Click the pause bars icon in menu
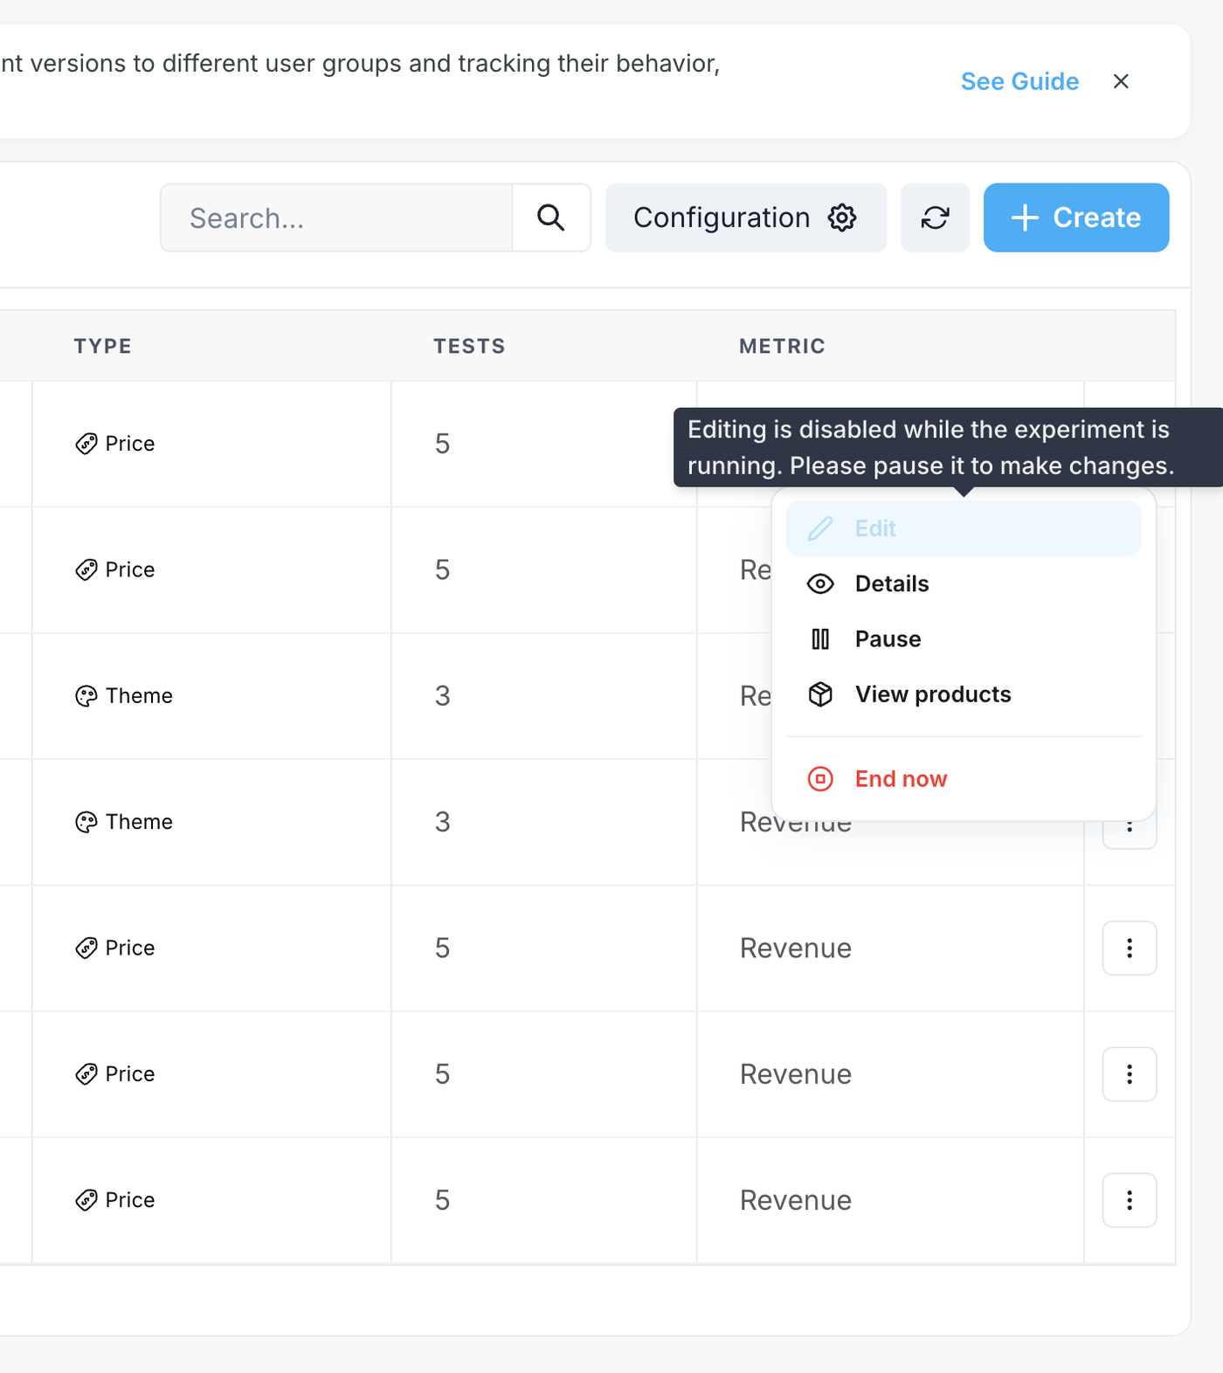 (x=820, y=639)
